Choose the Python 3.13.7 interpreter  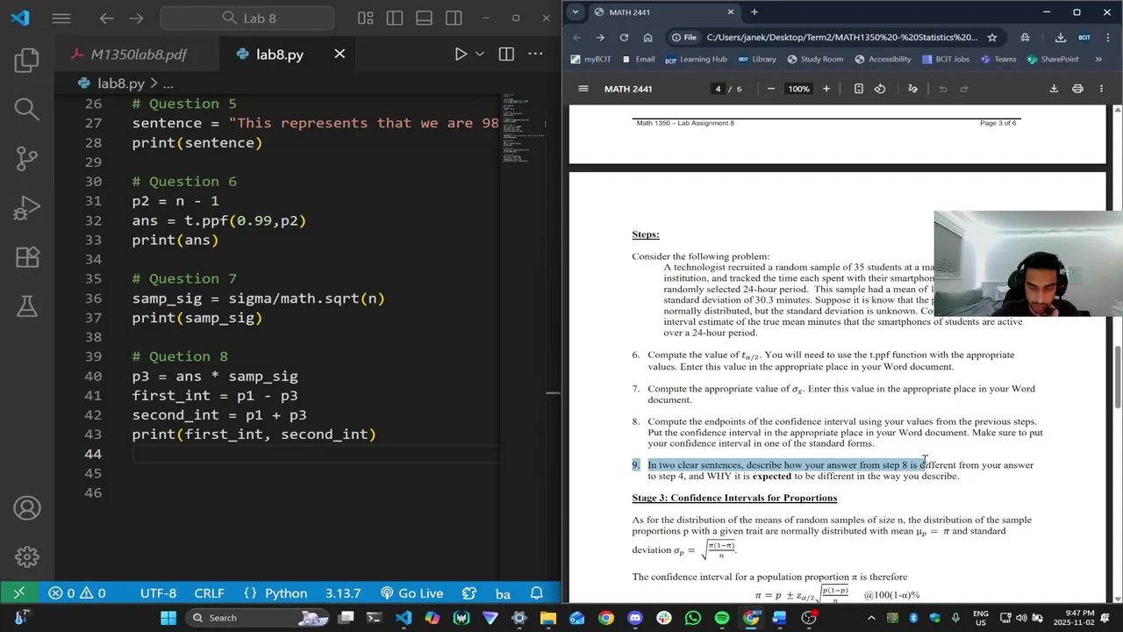coord(343,593)
